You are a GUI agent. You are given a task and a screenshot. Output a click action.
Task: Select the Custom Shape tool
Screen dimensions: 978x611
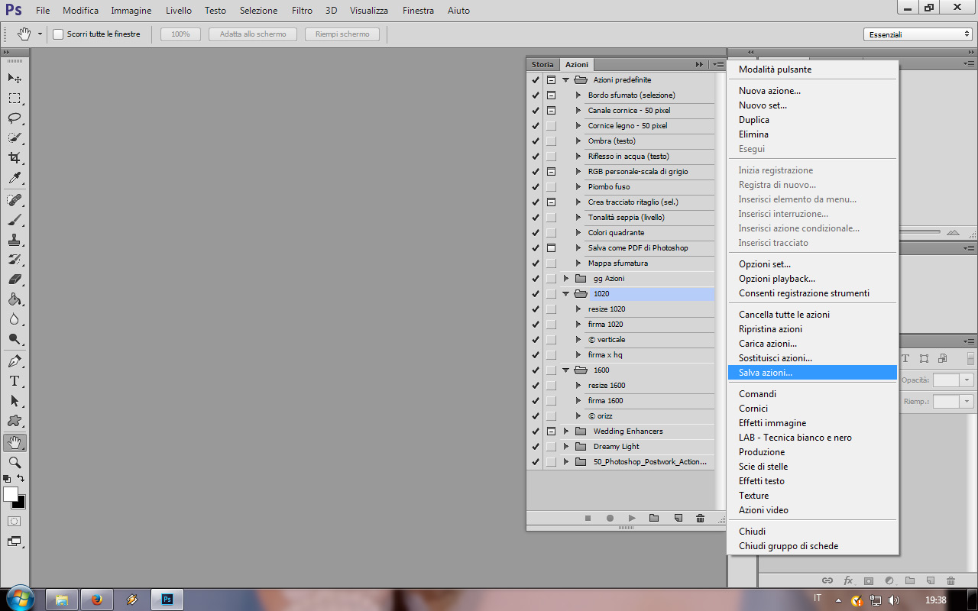click(x=15, y=421)
